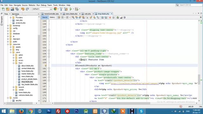Expand the layouts folder node
203x114 pixels.
pos(14,87)
